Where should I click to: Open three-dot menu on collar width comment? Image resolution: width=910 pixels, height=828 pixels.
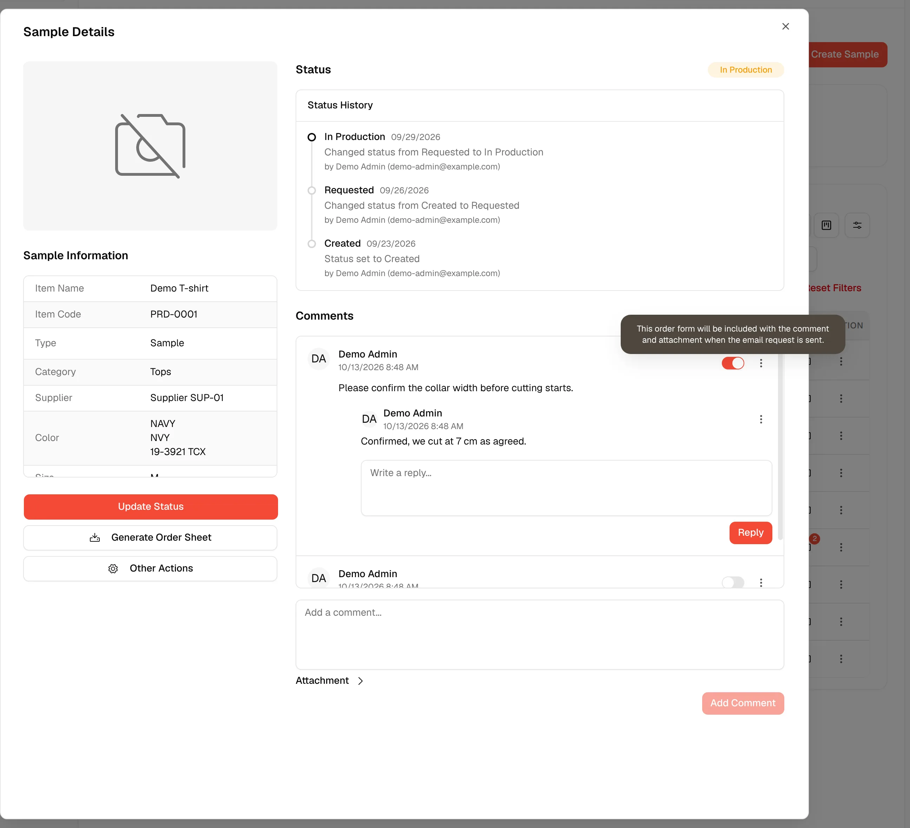point(761,363)
